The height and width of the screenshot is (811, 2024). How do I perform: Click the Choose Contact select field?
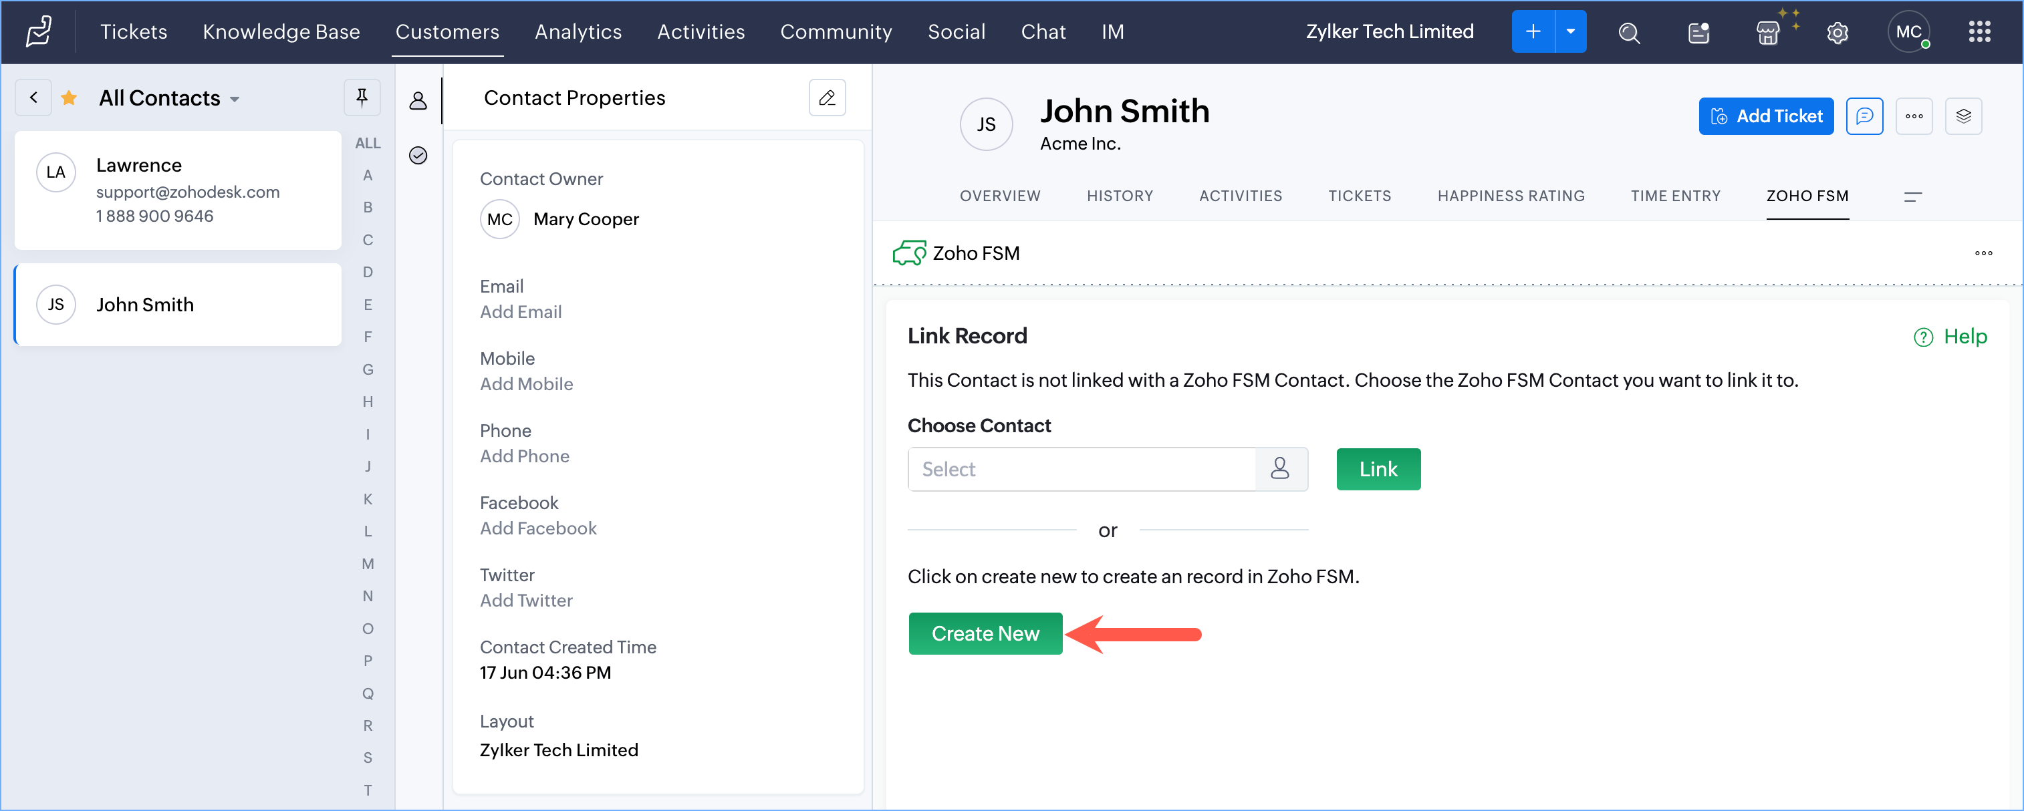coord(1081,470)
